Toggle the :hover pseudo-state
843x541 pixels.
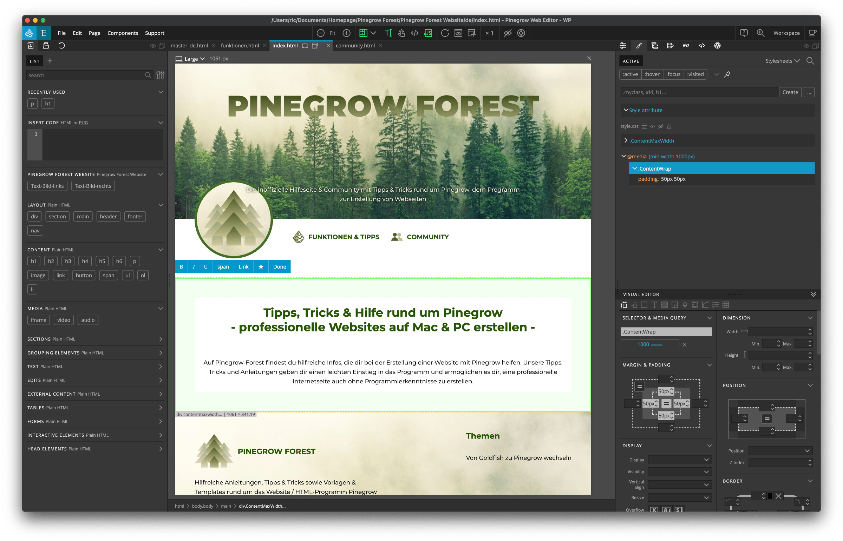(x=652, y=74)
